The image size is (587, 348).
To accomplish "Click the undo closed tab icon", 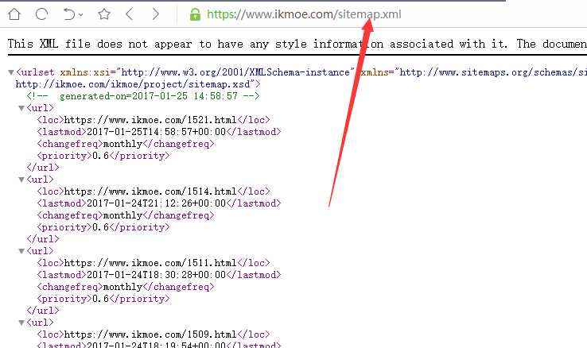I will [69, 14].
